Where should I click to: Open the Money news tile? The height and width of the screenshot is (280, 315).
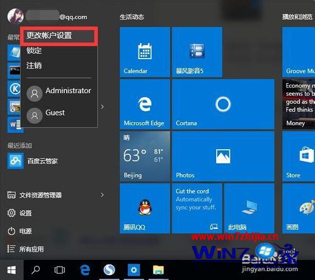(x=299, y=104)
